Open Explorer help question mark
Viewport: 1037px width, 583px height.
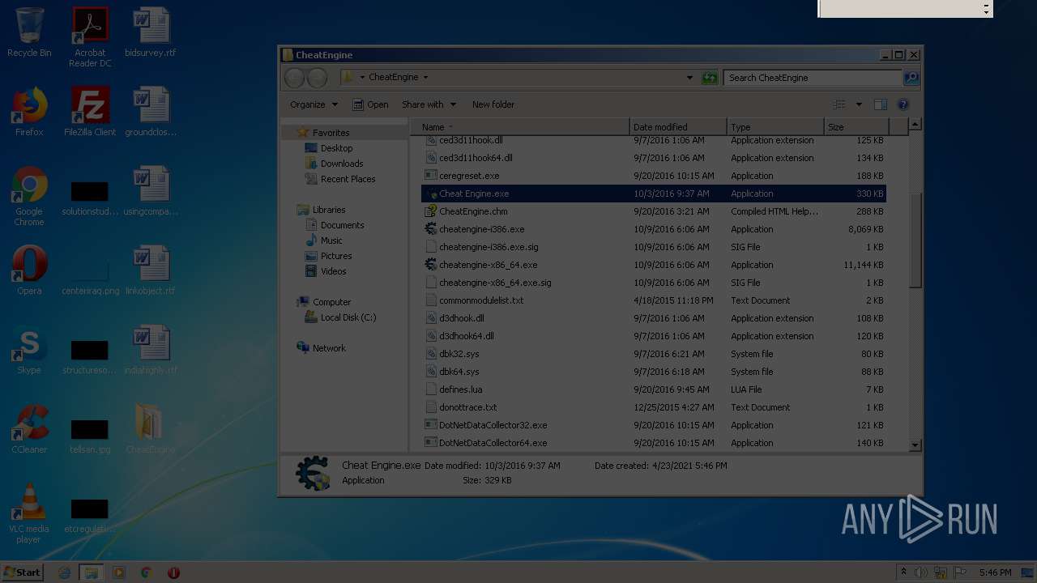point(903,104)
